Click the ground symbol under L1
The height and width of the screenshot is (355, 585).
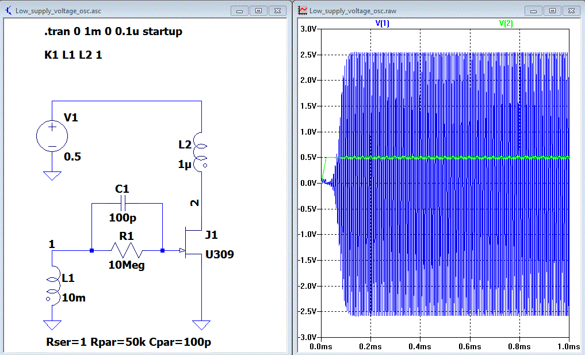[x=52, y=325]
